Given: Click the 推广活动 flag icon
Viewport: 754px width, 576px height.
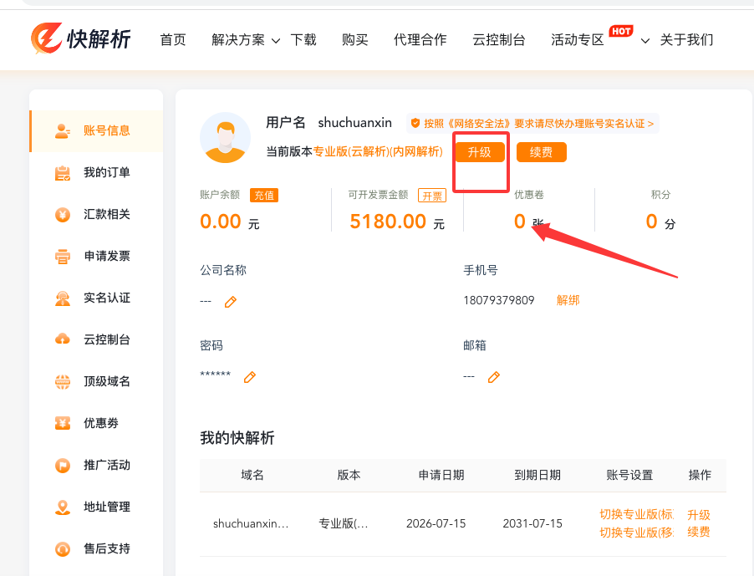Looking at the screenshot, I should 63,466.
